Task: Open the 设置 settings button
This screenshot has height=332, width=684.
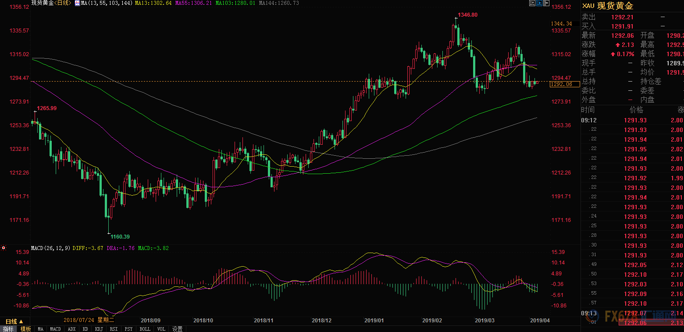Action: [x=177, y=329]
